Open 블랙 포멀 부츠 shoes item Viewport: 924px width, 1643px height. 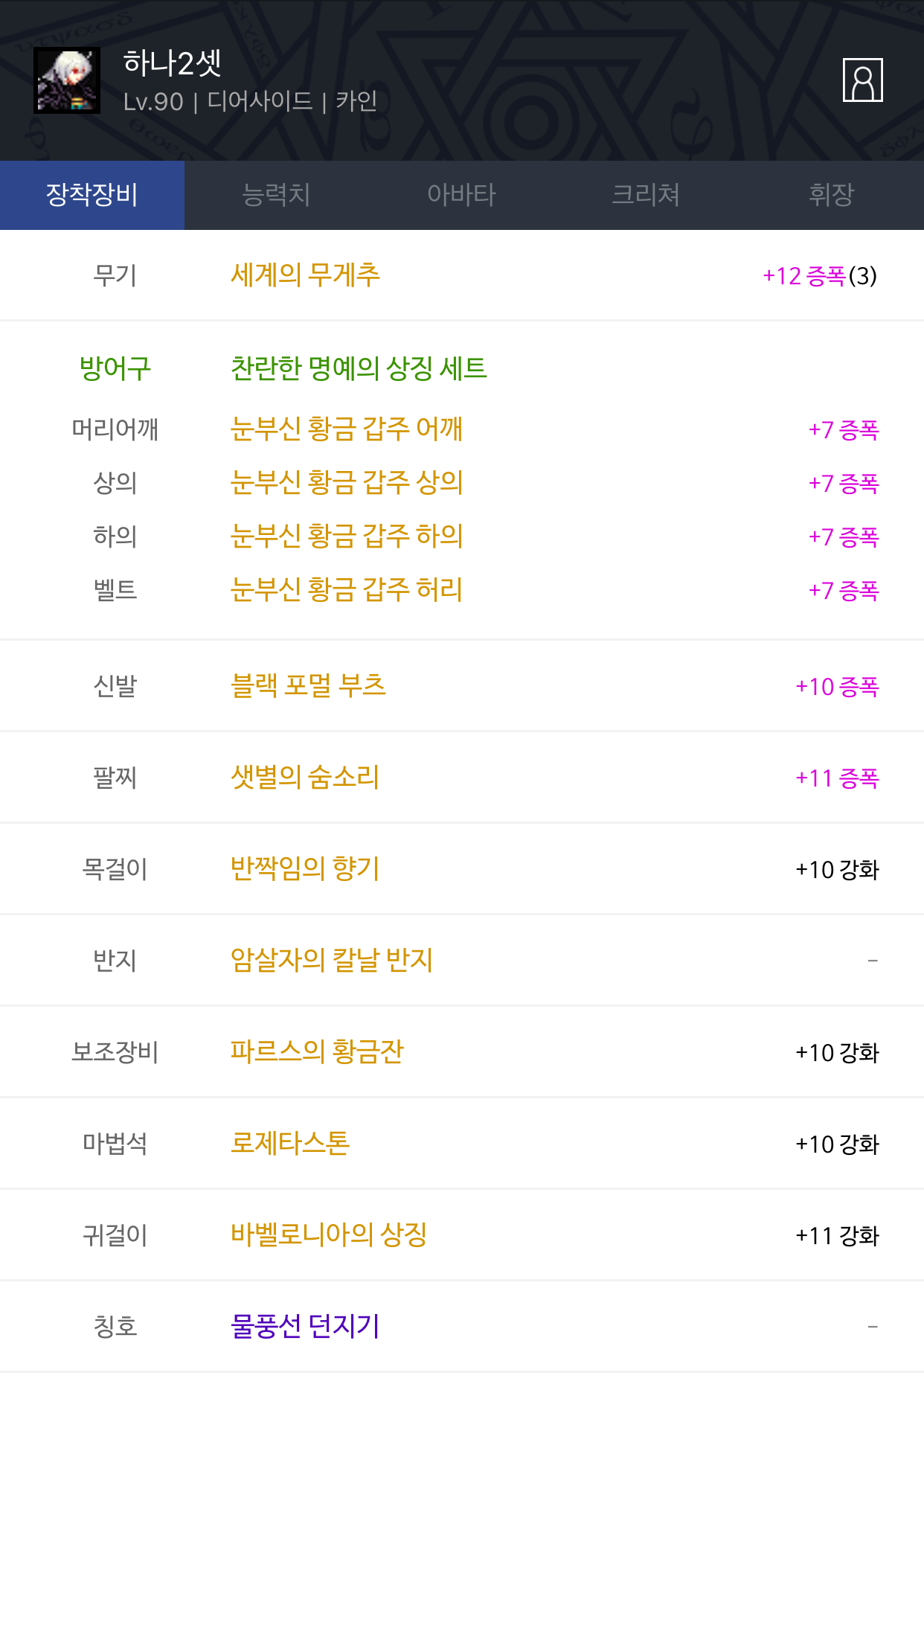[x=308, y=685]
